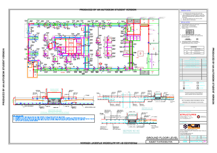Click TYPICAL DETAILS OF POUR STRIP caption
The width and height of the screenshot is (217, 153).
pos(55,112)
